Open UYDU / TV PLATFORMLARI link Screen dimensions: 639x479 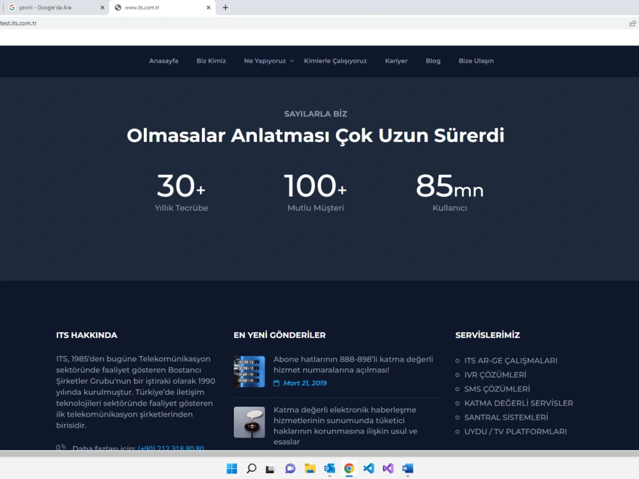pos(516,432)
